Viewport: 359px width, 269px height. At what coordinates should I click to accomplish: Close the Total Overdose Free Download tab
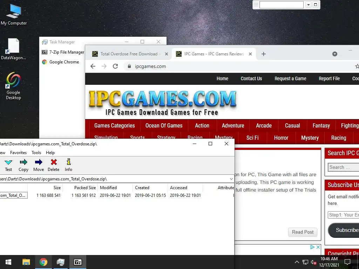coord(167,54)
